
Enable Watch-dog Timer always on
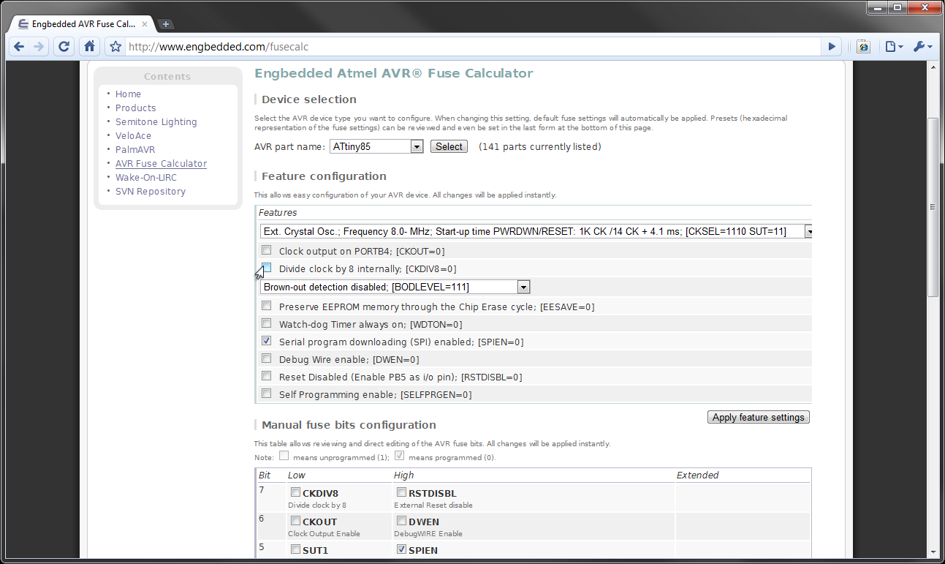[267, 323]
